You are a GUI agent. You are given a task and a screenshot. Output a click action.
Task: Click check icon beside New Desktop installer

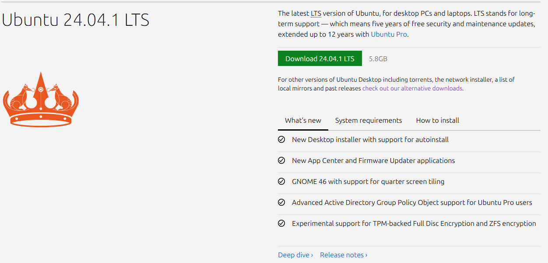click(x=281, y=140)
